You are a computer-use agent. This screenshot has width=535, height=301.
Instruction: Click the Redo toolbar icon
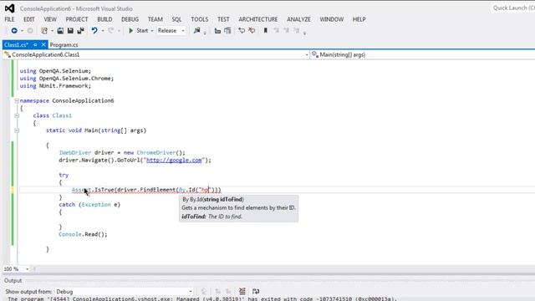click(111, 31)
